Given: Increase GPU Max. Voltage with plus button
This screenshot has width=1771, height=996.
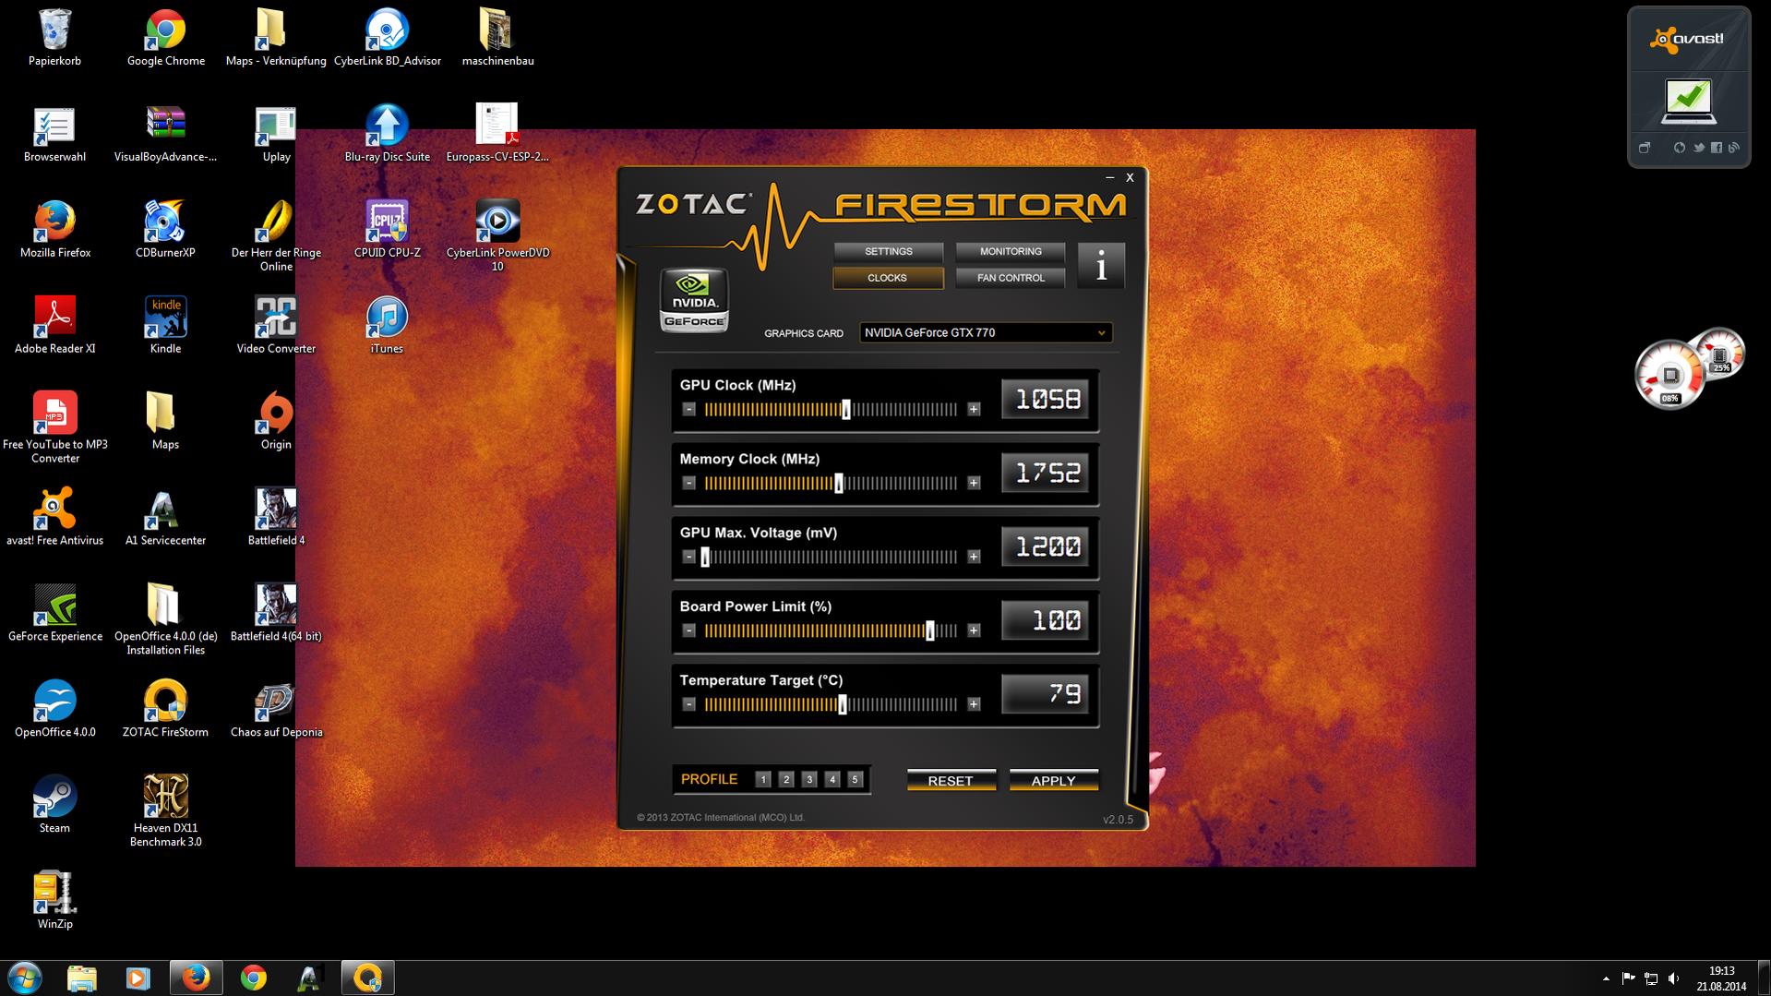Looking at the screenshot, I should tap(974, 557).
